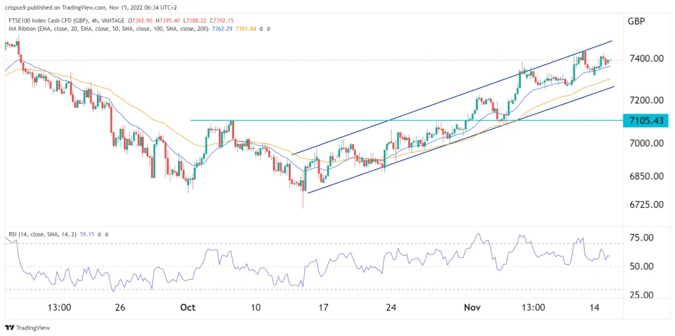Click the 7400.00 price axis label
Screen dimensions: 675x336
645,58
